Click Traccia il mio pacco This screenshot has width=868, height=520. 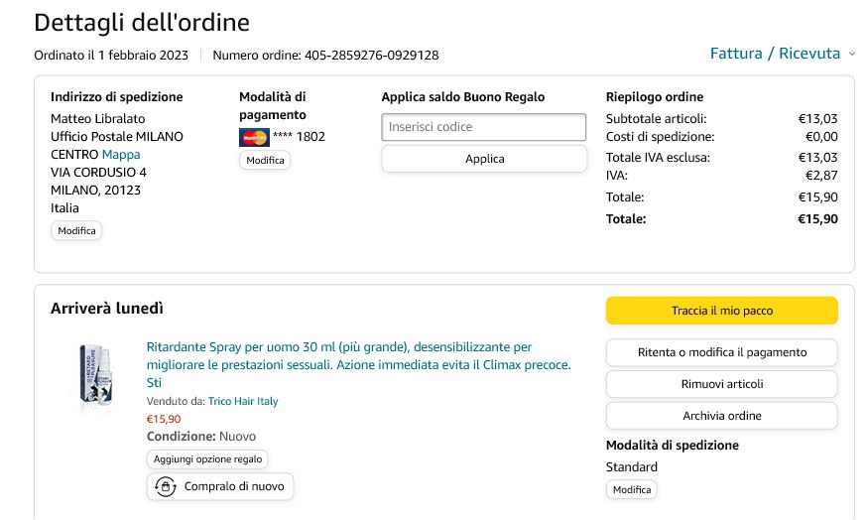[x=721, y=311]
